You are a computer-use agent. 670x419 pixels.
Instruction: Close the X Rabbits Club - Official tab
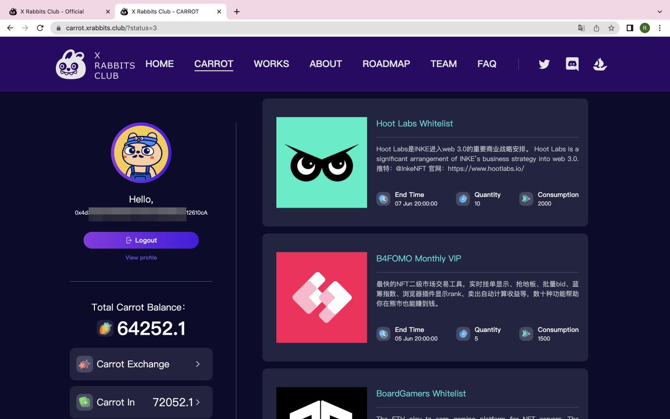[108, 11]
